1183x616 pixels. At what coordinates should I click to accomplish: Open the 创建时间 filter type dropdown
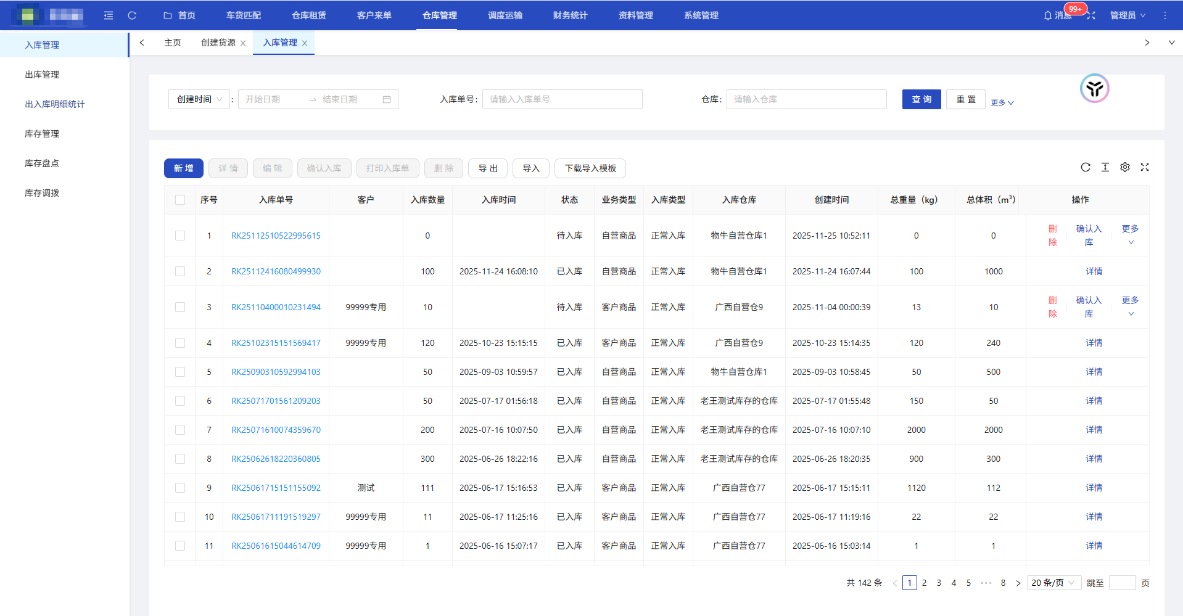tap(199, 99)
